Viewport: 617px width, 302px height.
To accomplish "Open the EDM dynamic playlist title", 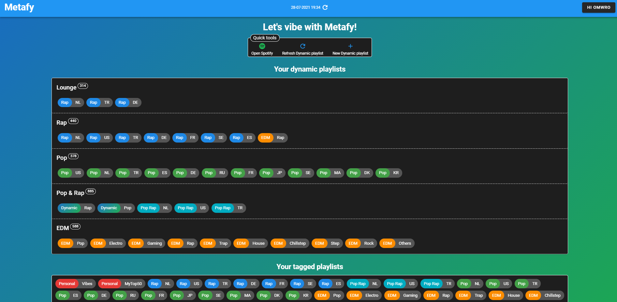I will [x=63, y=228].
